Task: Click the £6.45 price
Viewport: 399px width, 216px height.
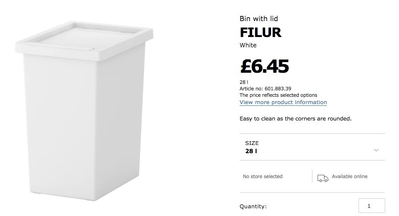Action: pos(264,66)
